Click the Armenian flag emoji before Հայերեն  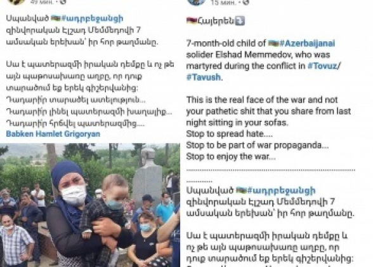pyautogui.click(x=192, y=21)
